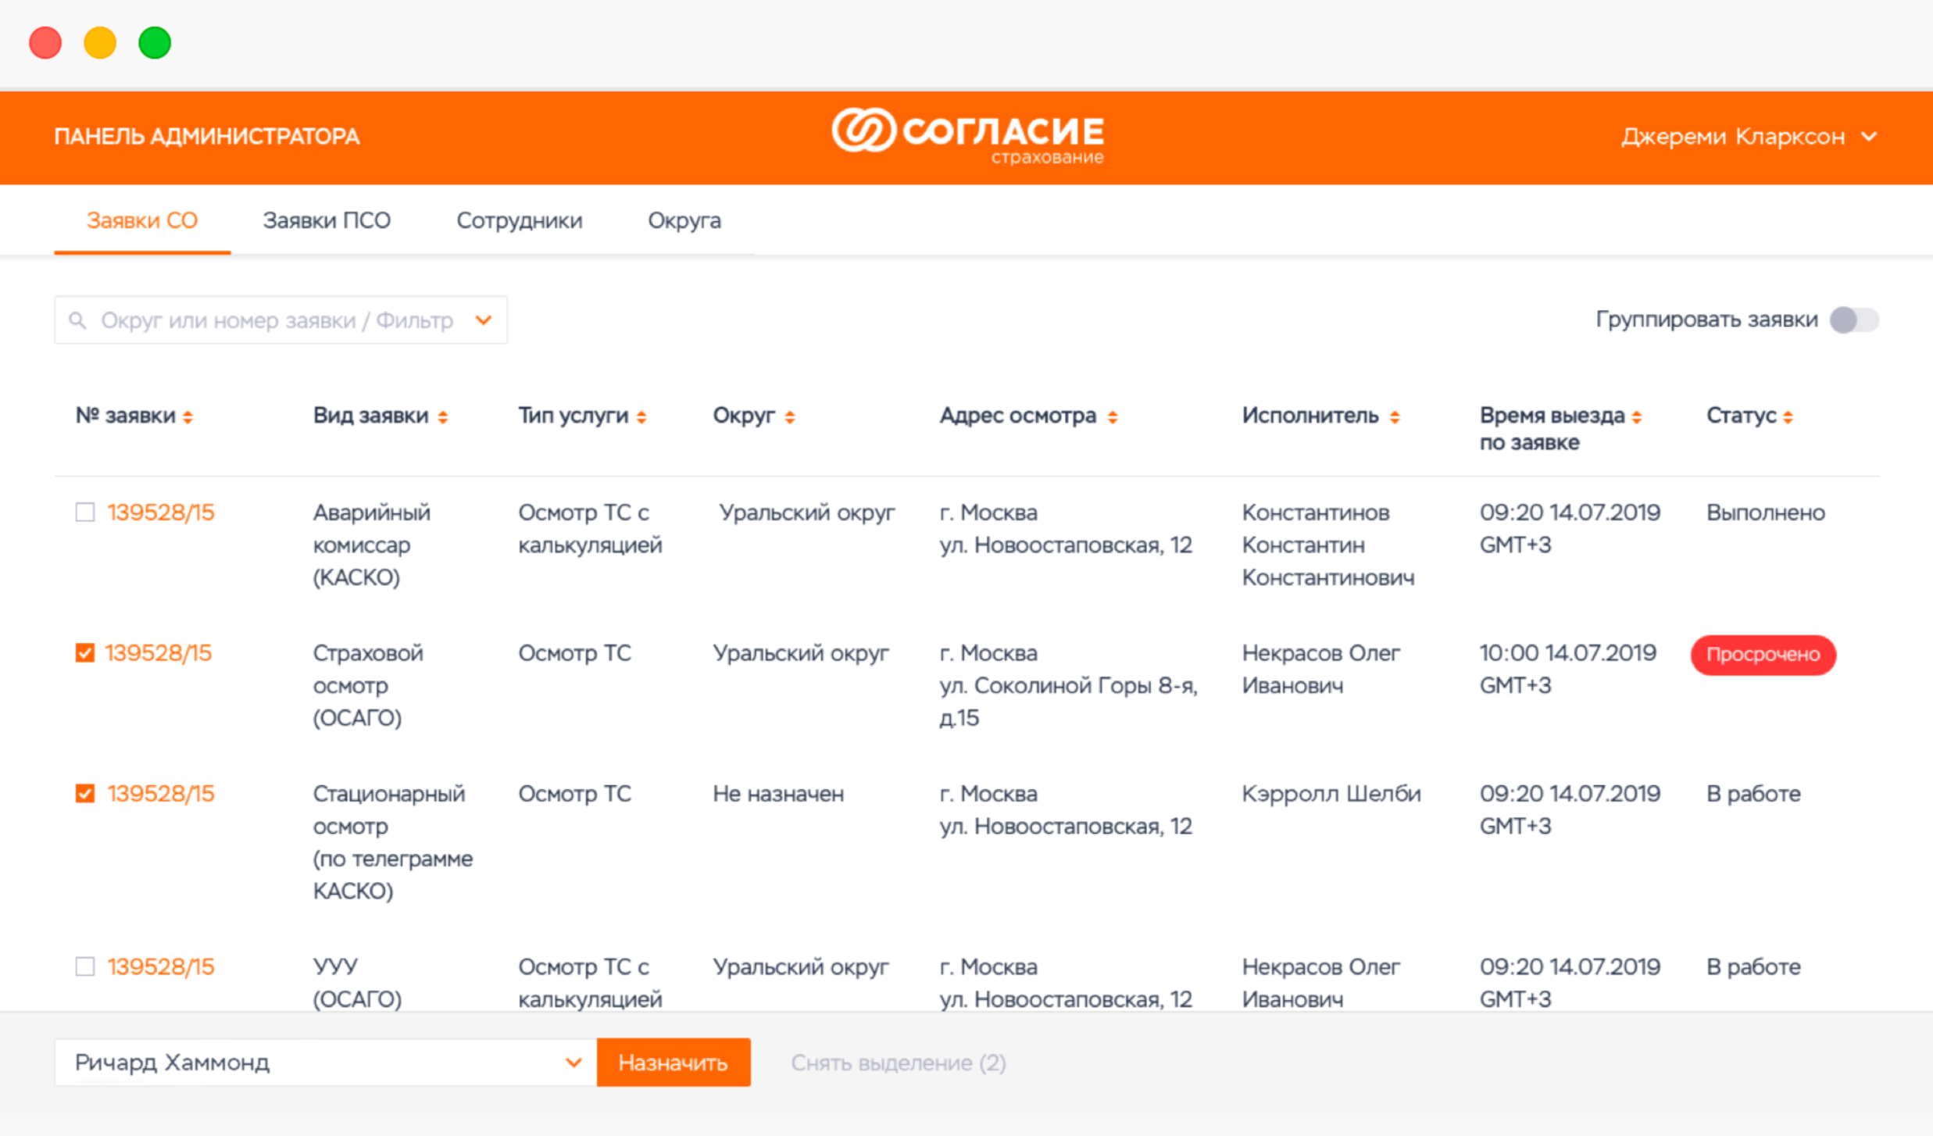Click ПАНЕЛЬ АДМИНИСТРАТОРА header title
Screen dimensions: 1933x1136
pyautogui.click(x=207, y=137)
